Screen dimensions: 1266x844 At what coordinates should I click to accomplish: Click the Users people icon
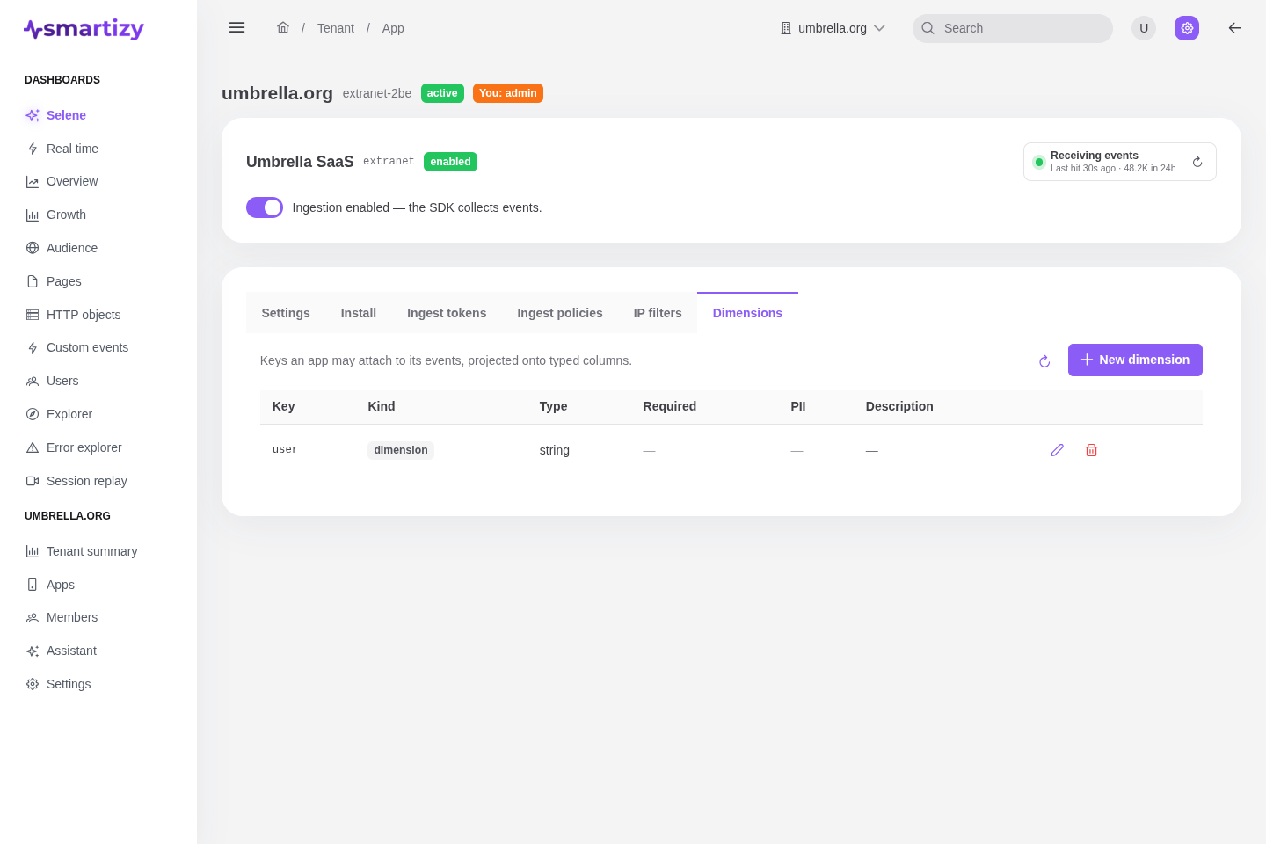(33, 381)
